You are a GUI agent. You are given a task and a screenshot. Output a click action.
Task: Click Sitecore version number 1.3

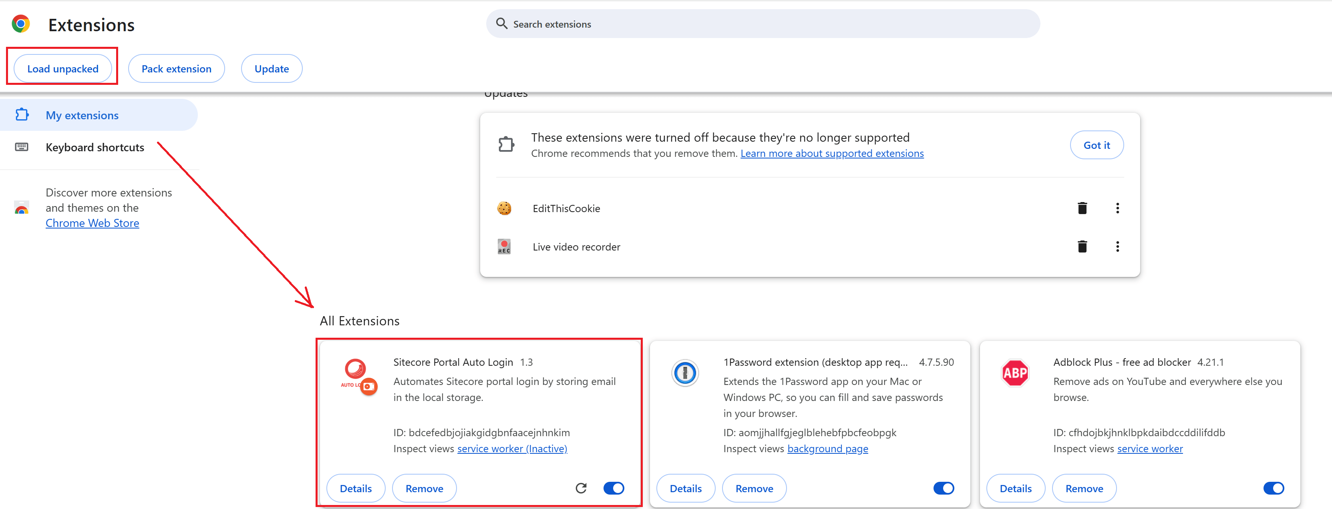[526, 362]
